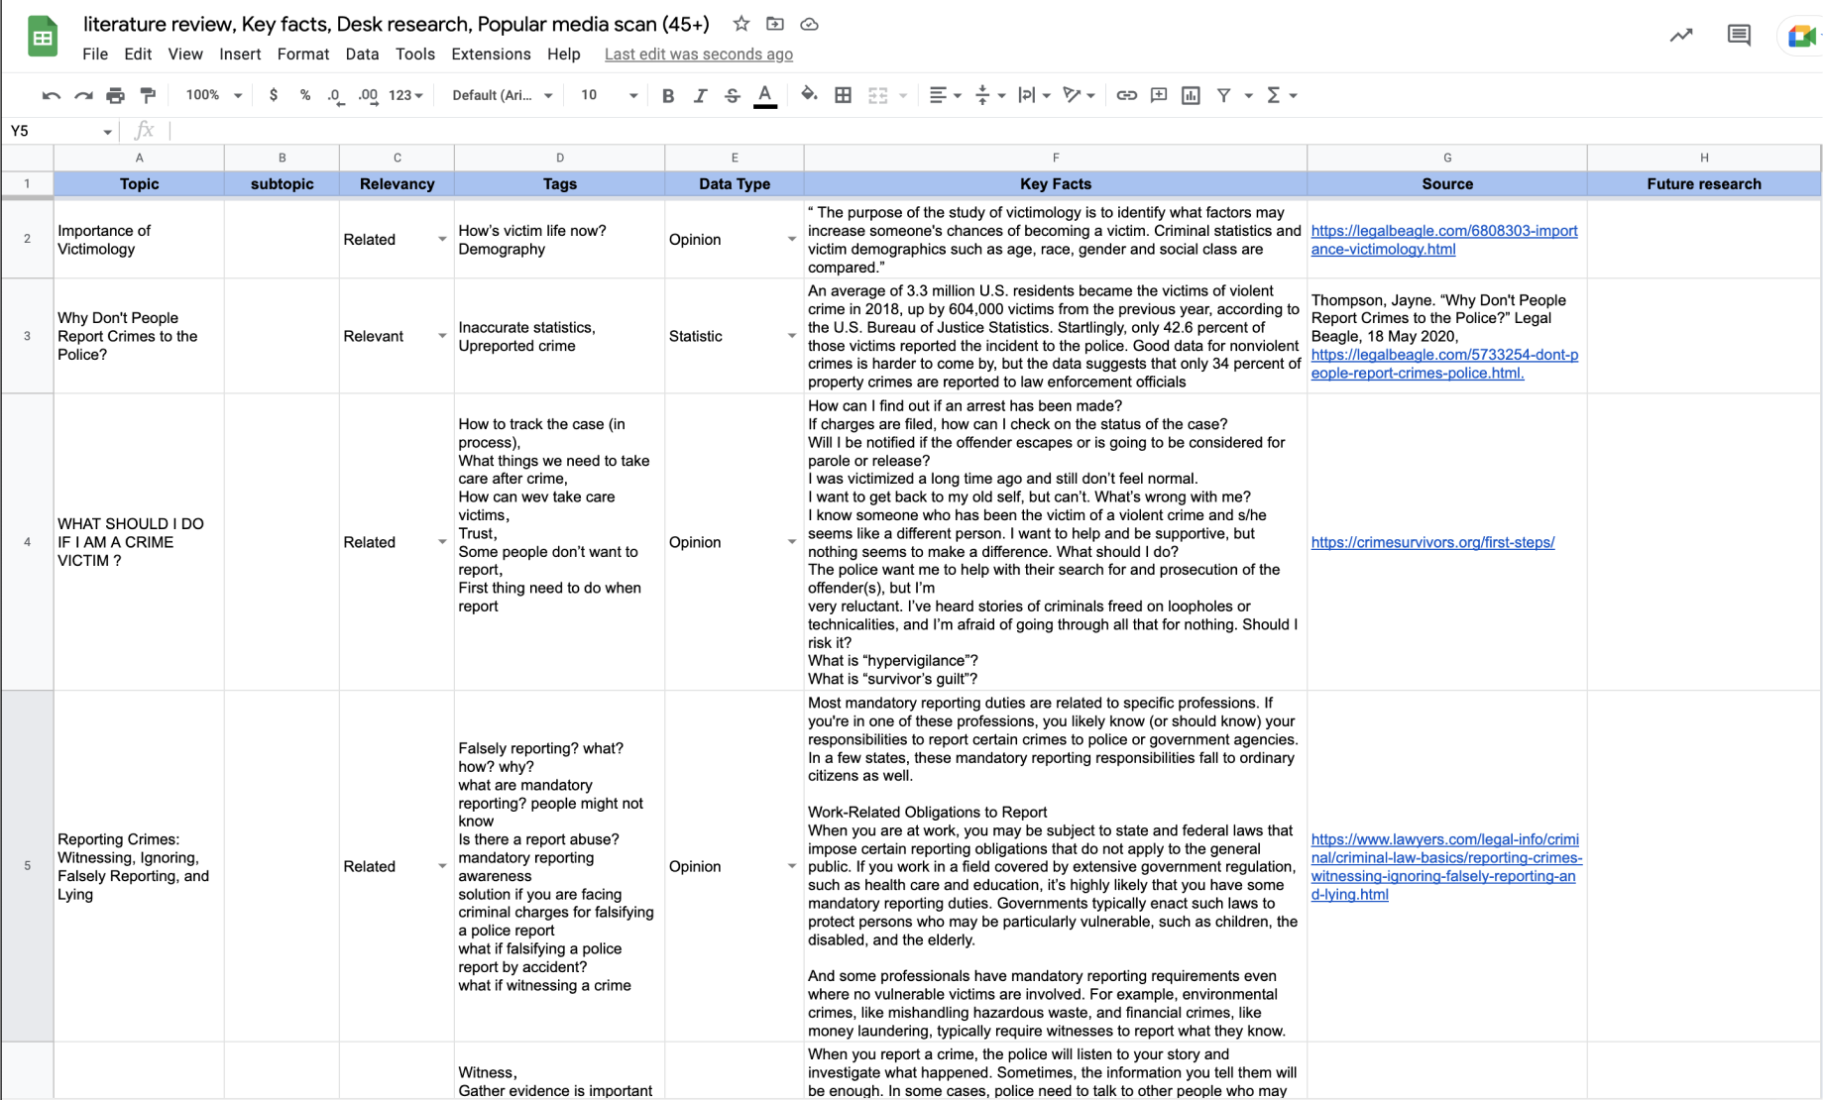Toggle strikethrough formatting
This screenshot has height=1100, width=1823.
coord(732,95)
